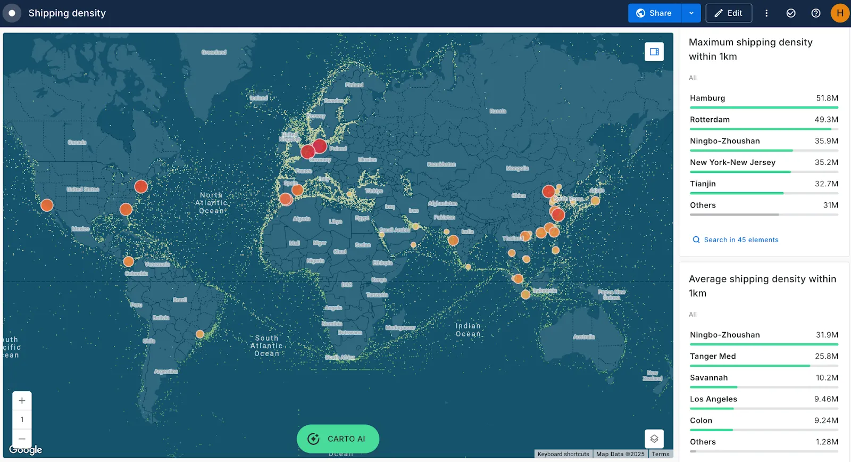Open the map layers icon
This screenshot has height=462, width=851.
[x=654, y=439]
